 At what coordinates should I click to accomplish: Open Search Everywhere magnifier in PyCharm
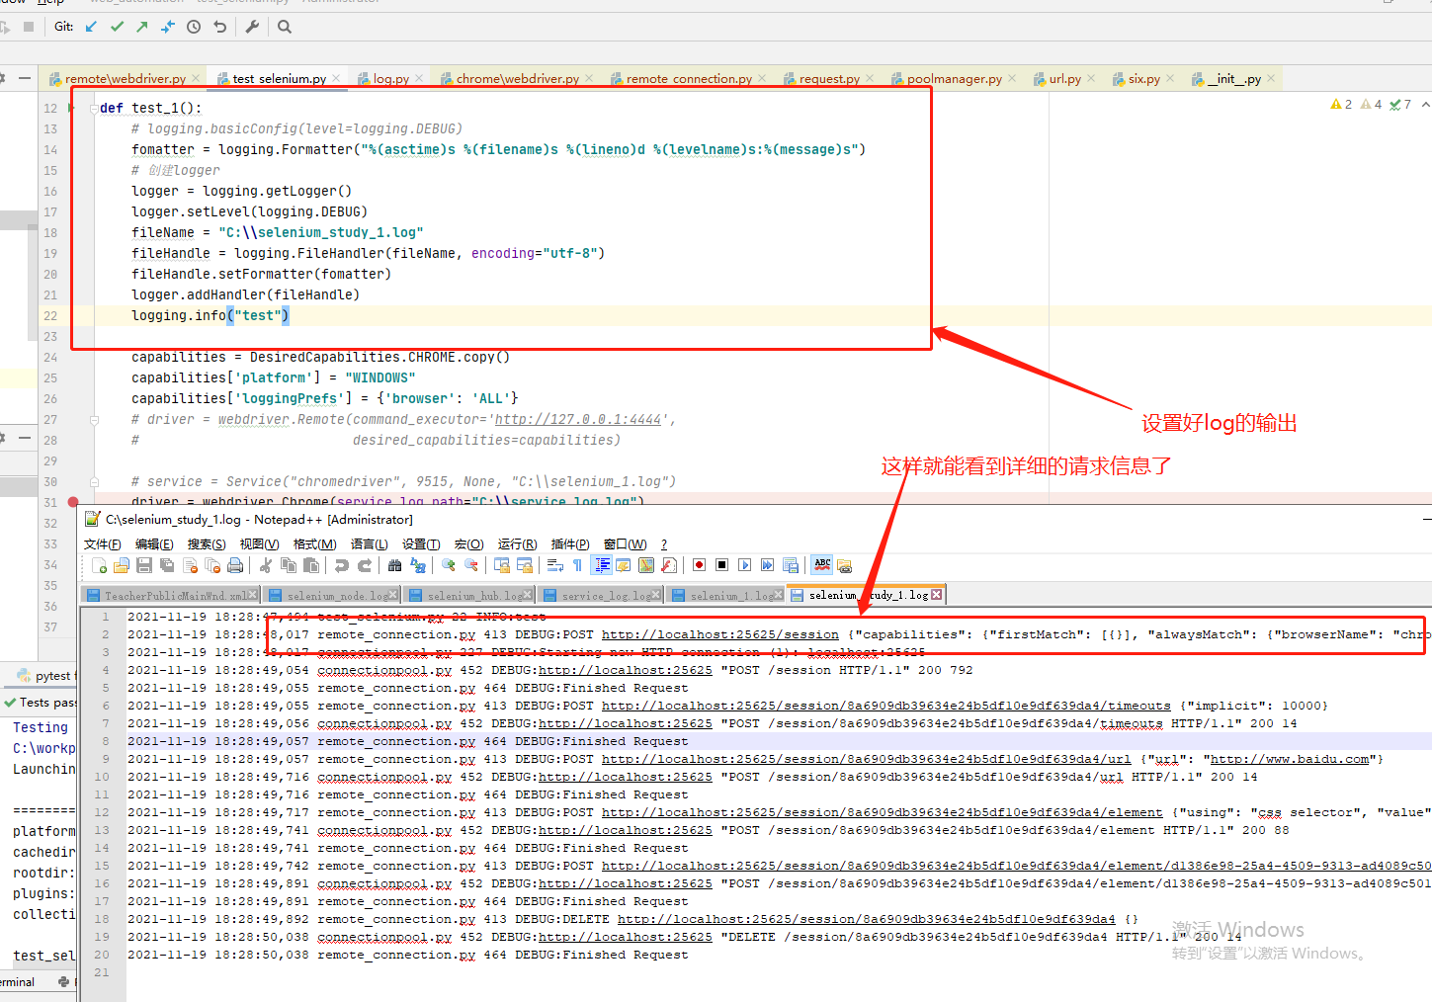click(285, 27)
